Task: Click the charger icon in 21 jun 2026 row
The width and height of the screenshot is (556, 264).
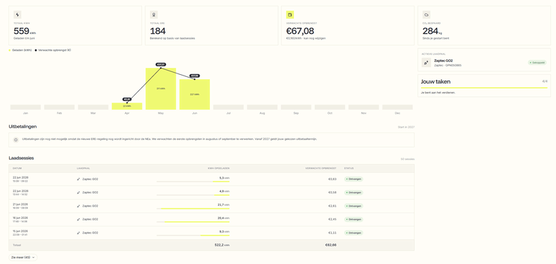Action: coord(79,206)
